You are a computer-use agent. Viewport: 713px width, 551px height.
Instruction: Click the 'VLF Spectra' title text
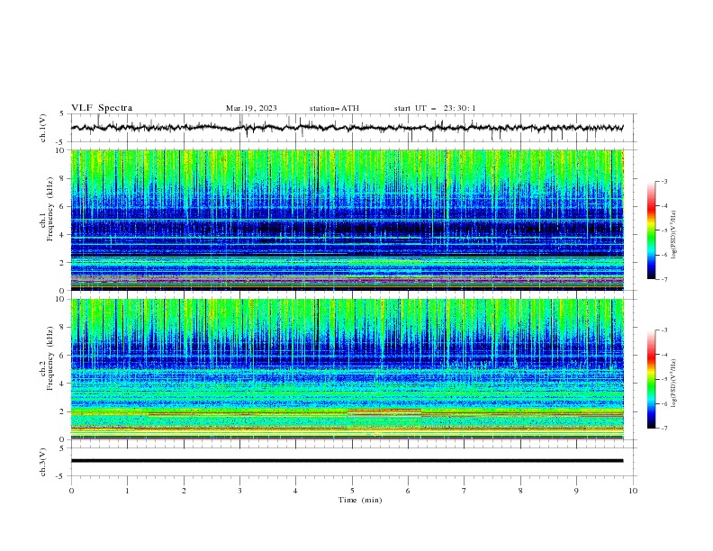coord(102,108)
